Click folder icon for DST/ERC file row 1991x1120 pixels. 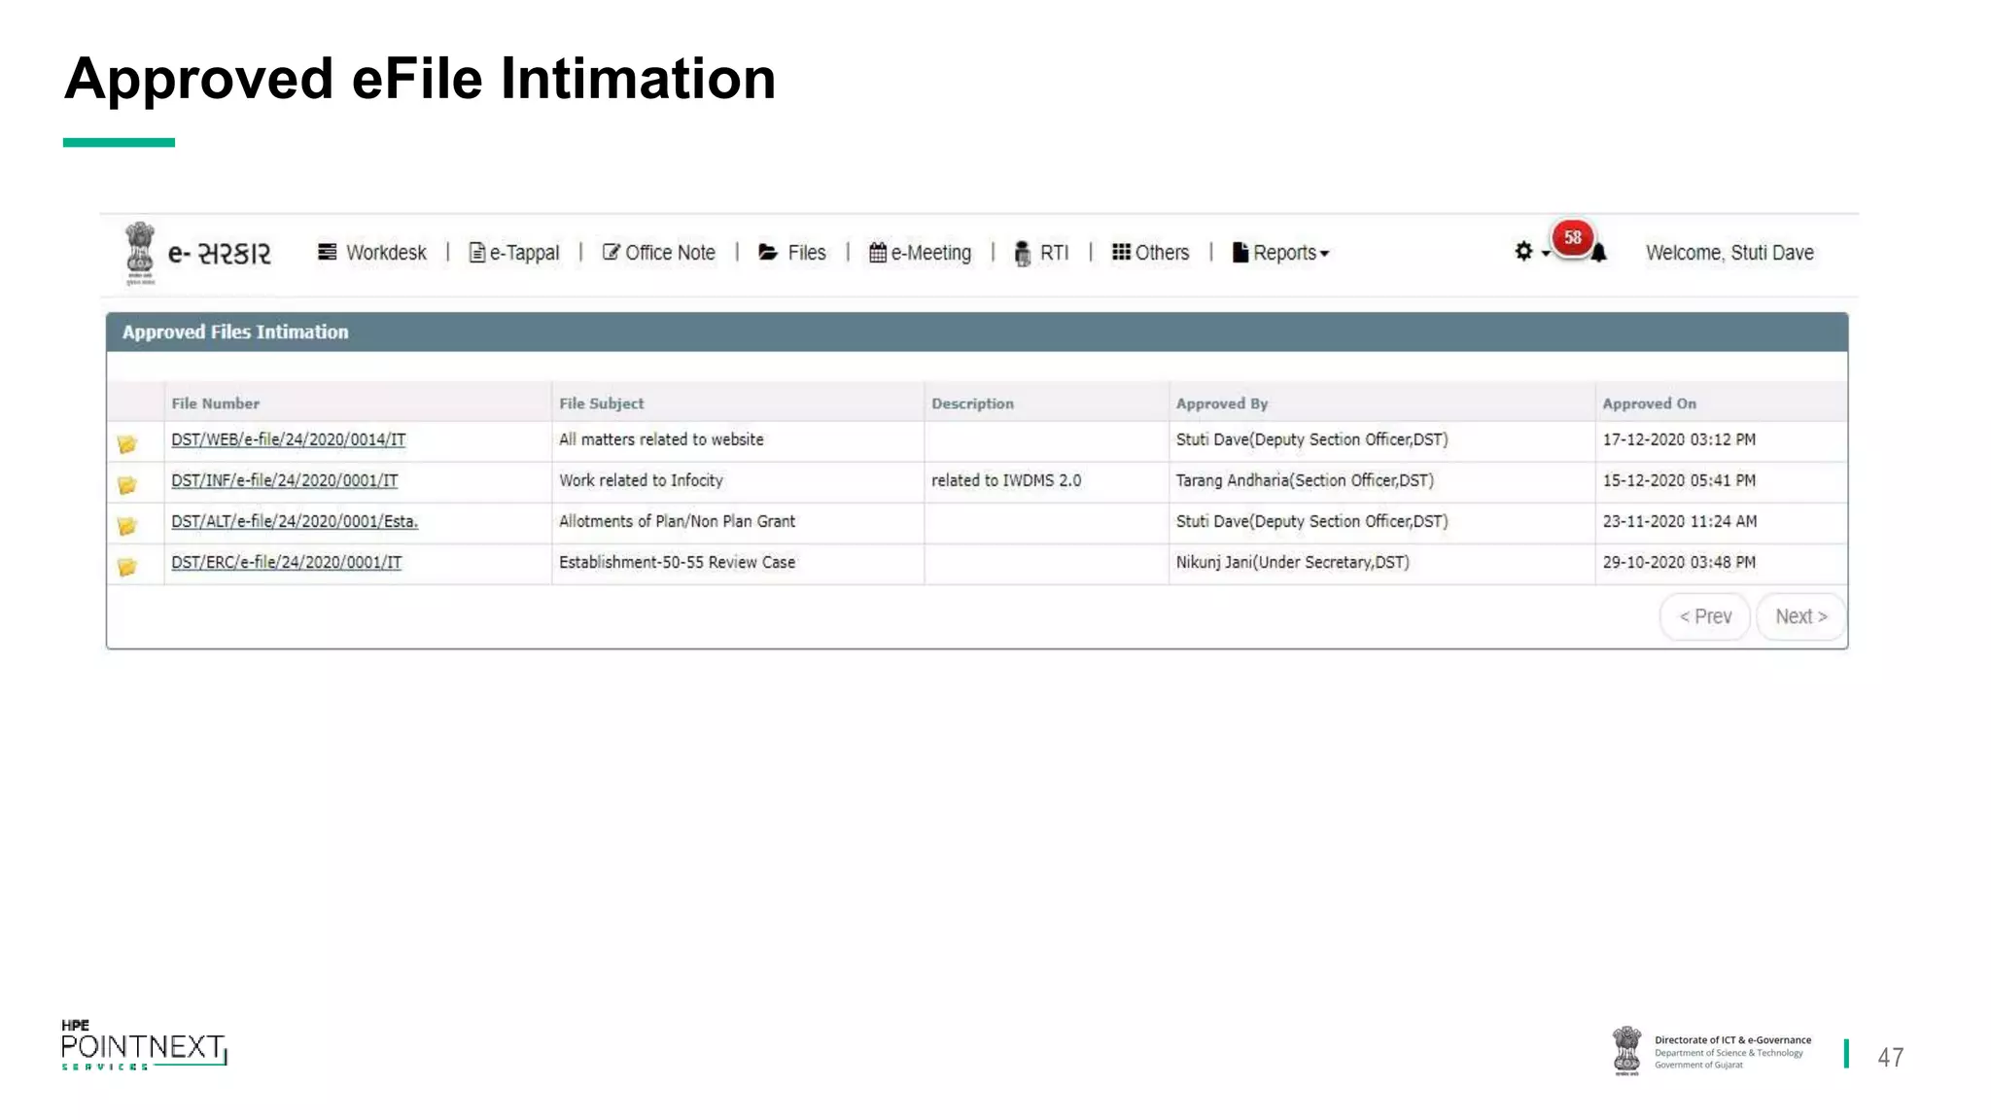(x=127, y=567)
